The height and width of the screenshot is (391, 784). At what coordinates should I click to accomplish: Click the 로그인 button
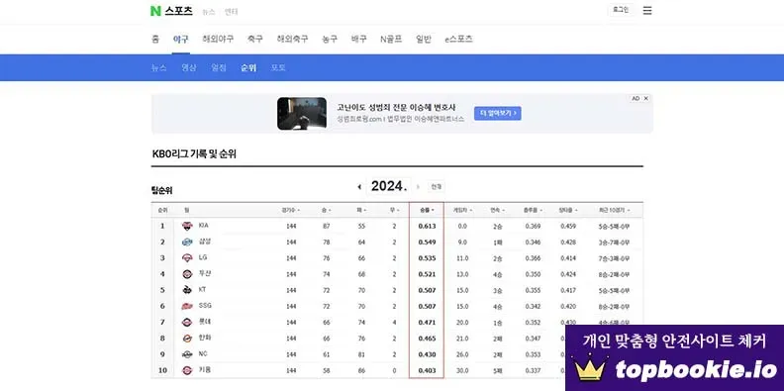(x=621, y=10)
